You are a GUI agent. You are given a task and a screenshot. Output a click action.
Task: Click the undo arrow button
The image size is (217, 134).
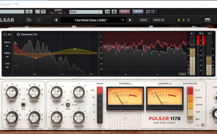coord(29,20)
